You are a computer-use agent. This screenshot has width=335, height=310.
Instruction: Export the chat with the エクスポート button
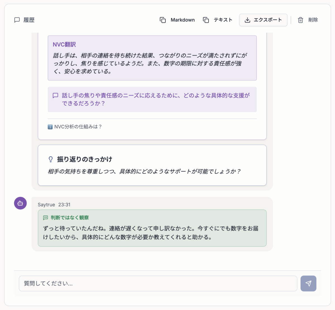click(x=263, y=20)
